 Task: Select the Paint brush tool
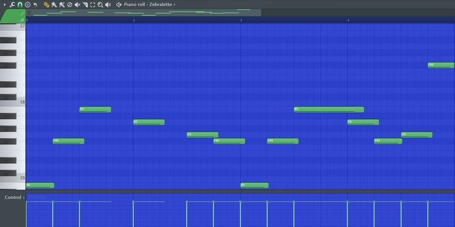(x=54, y=5)
